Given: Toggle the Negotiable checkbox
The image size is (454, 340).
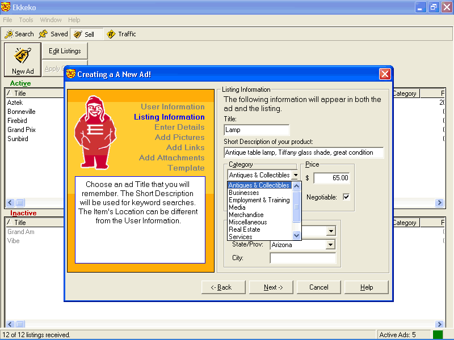Looking at the screenshot, I should tap(346, 197).
